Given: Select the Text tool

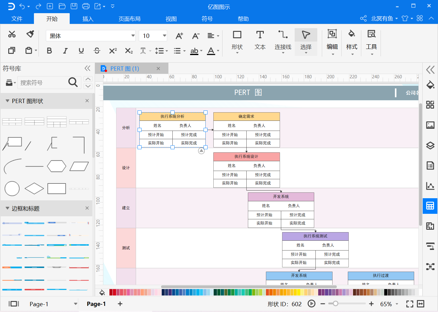Looking at the screenshot, I should pos(260,40).
